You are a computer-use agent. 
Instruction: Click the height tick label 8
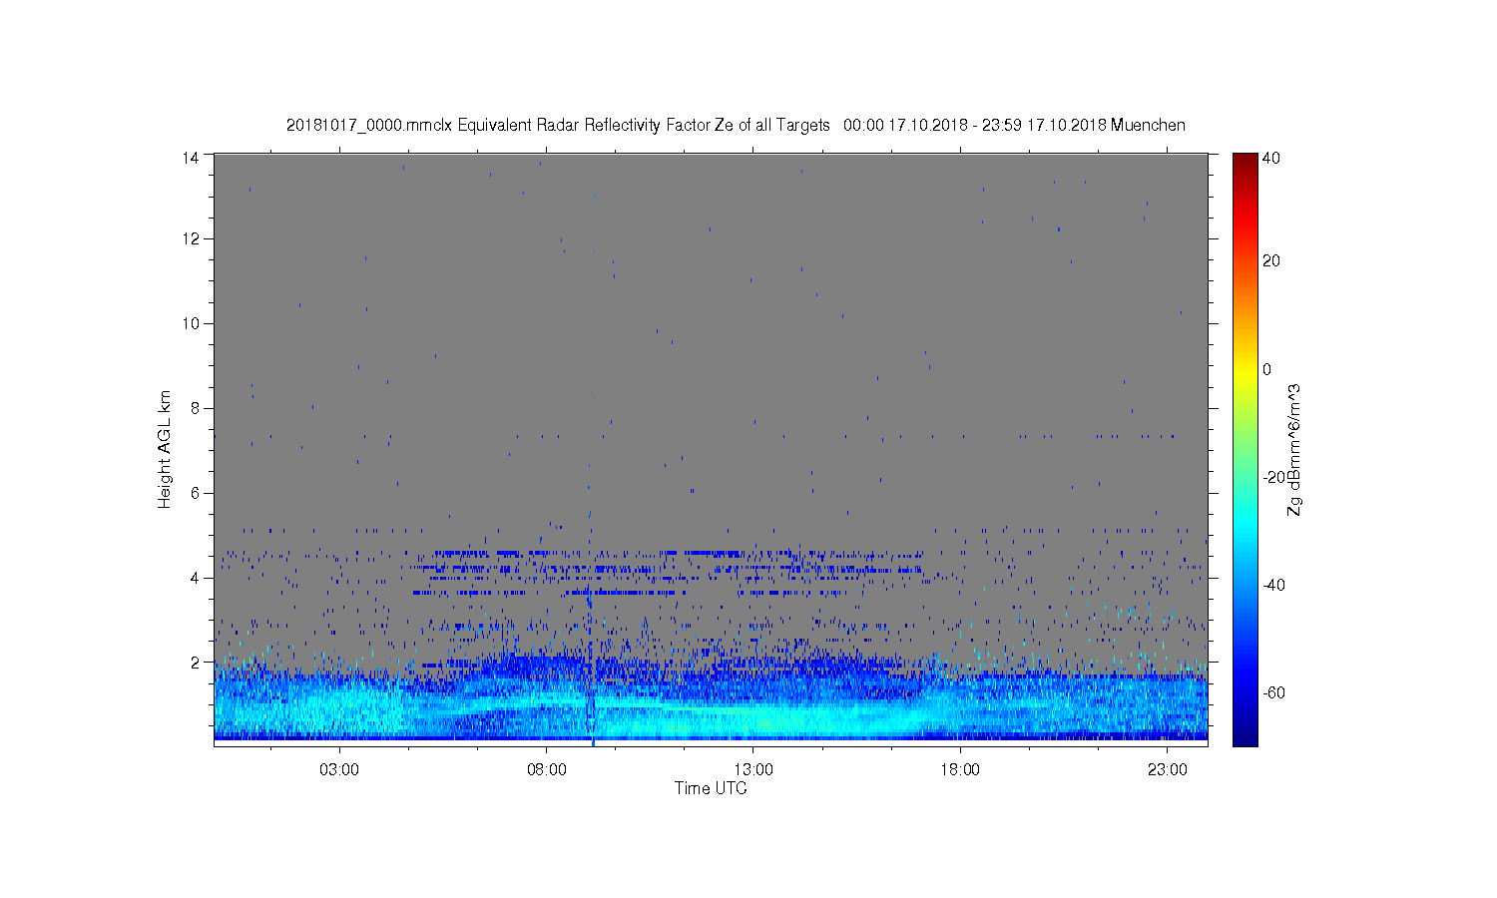196,408
